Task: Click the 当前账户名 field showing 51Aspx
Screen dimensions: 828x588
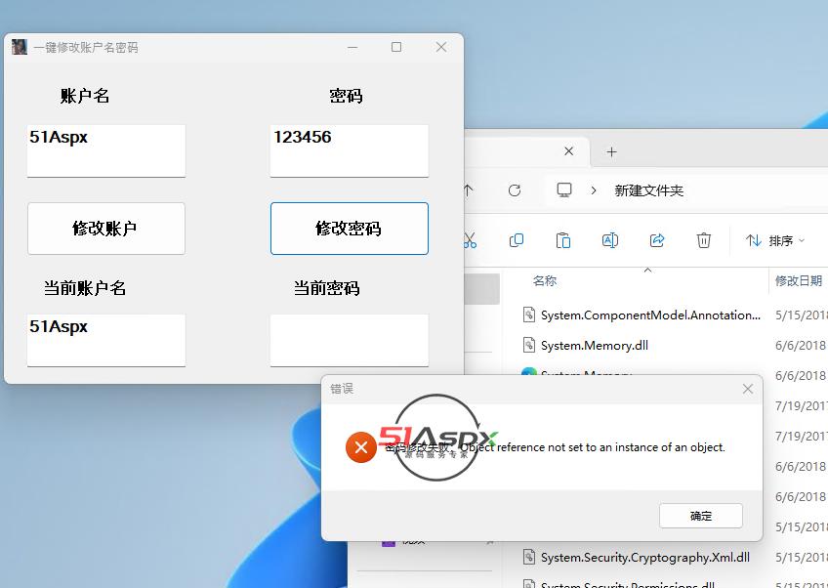Action: 106,340
